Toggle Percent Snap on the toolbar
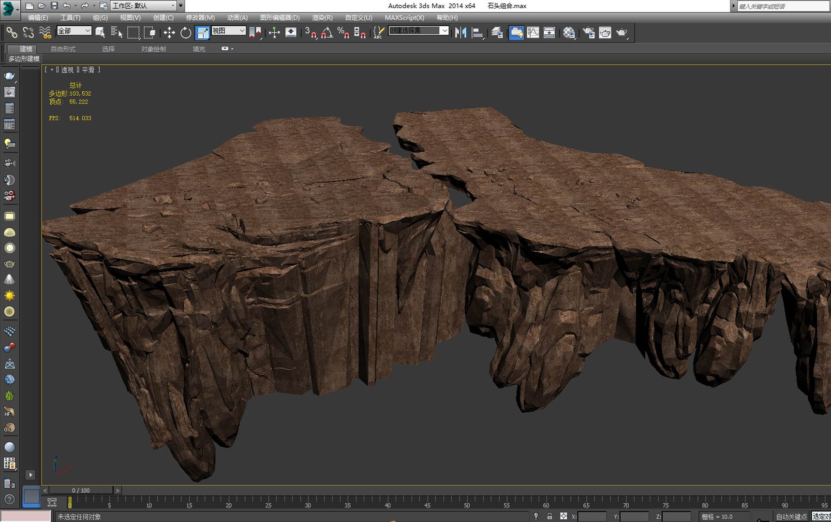831x522 pixels. 343,32
